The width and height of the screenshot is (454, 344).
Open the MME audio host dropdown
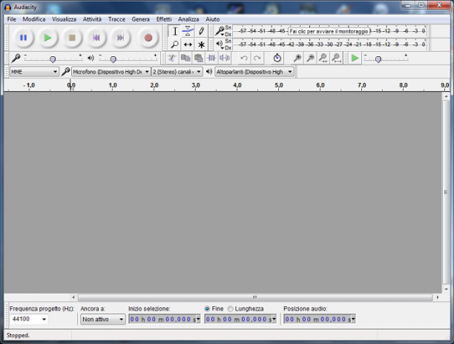34,72
